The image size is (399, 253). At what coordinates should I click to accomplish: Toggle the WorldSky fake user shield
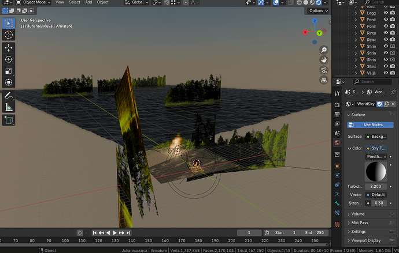click(379, 104)
